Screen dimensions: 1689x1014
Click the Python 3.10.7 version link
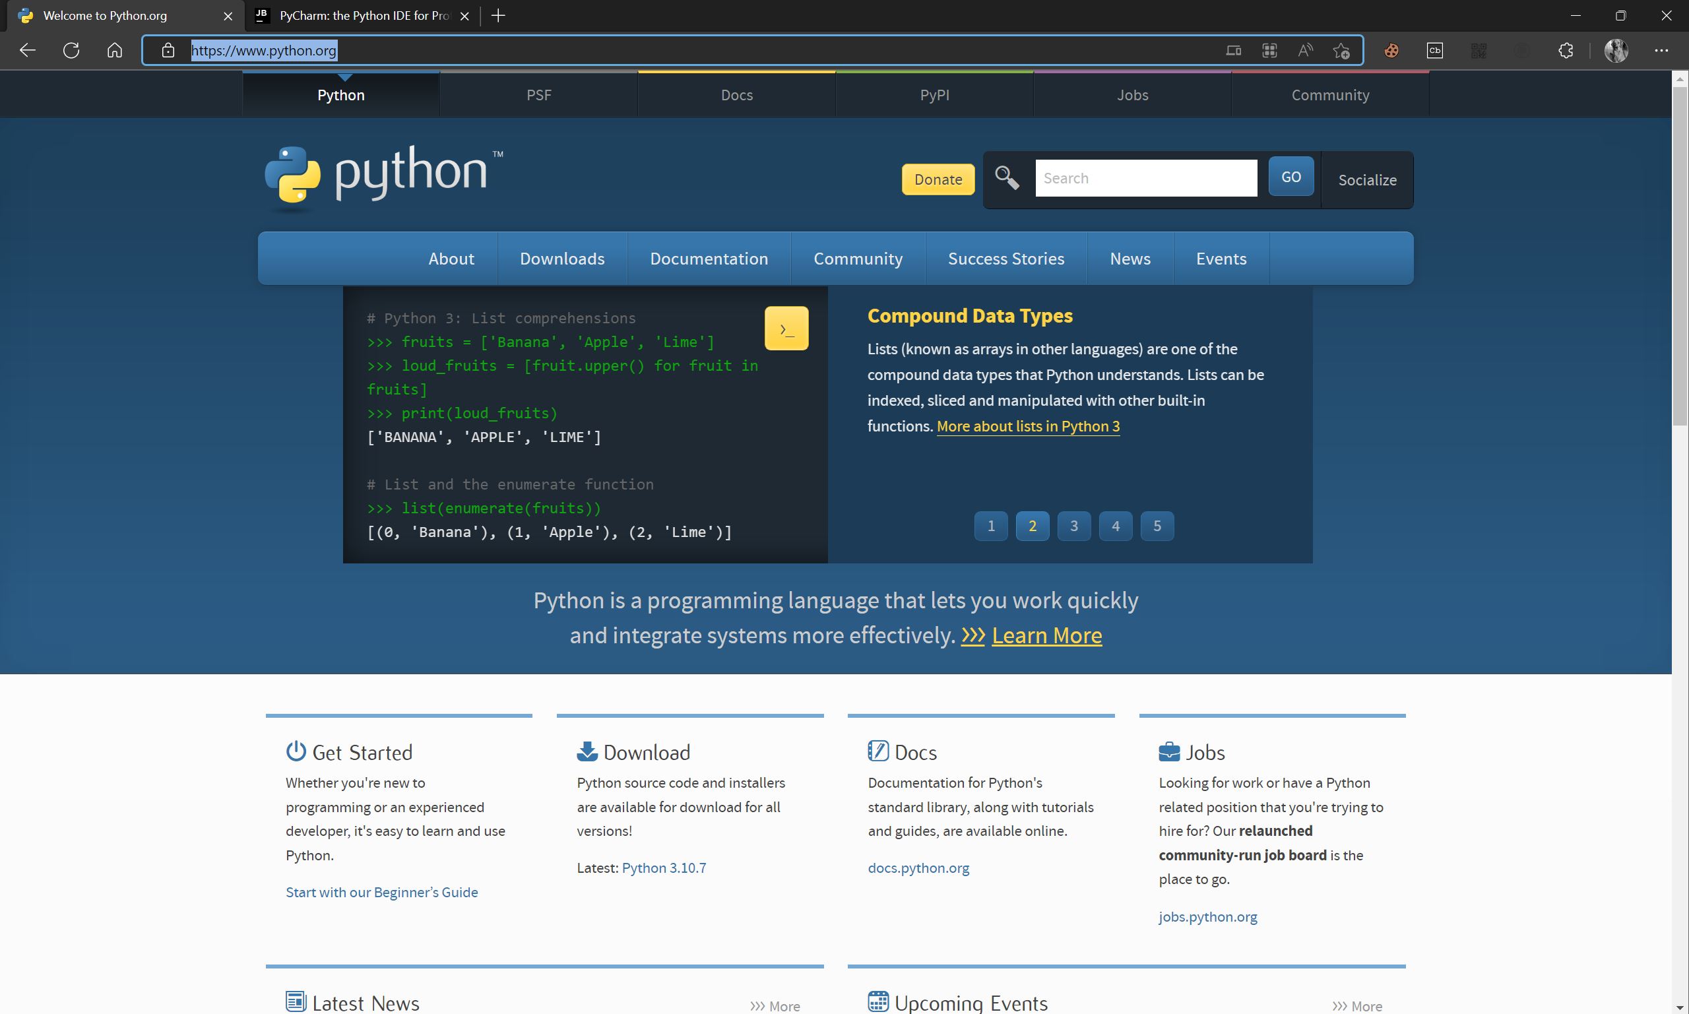click(x=664, y=868)
